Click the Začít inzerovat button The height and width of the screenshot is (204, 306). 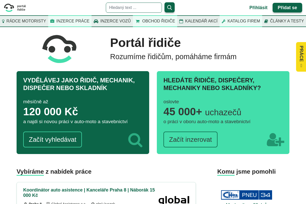click(x=190, y=139)
